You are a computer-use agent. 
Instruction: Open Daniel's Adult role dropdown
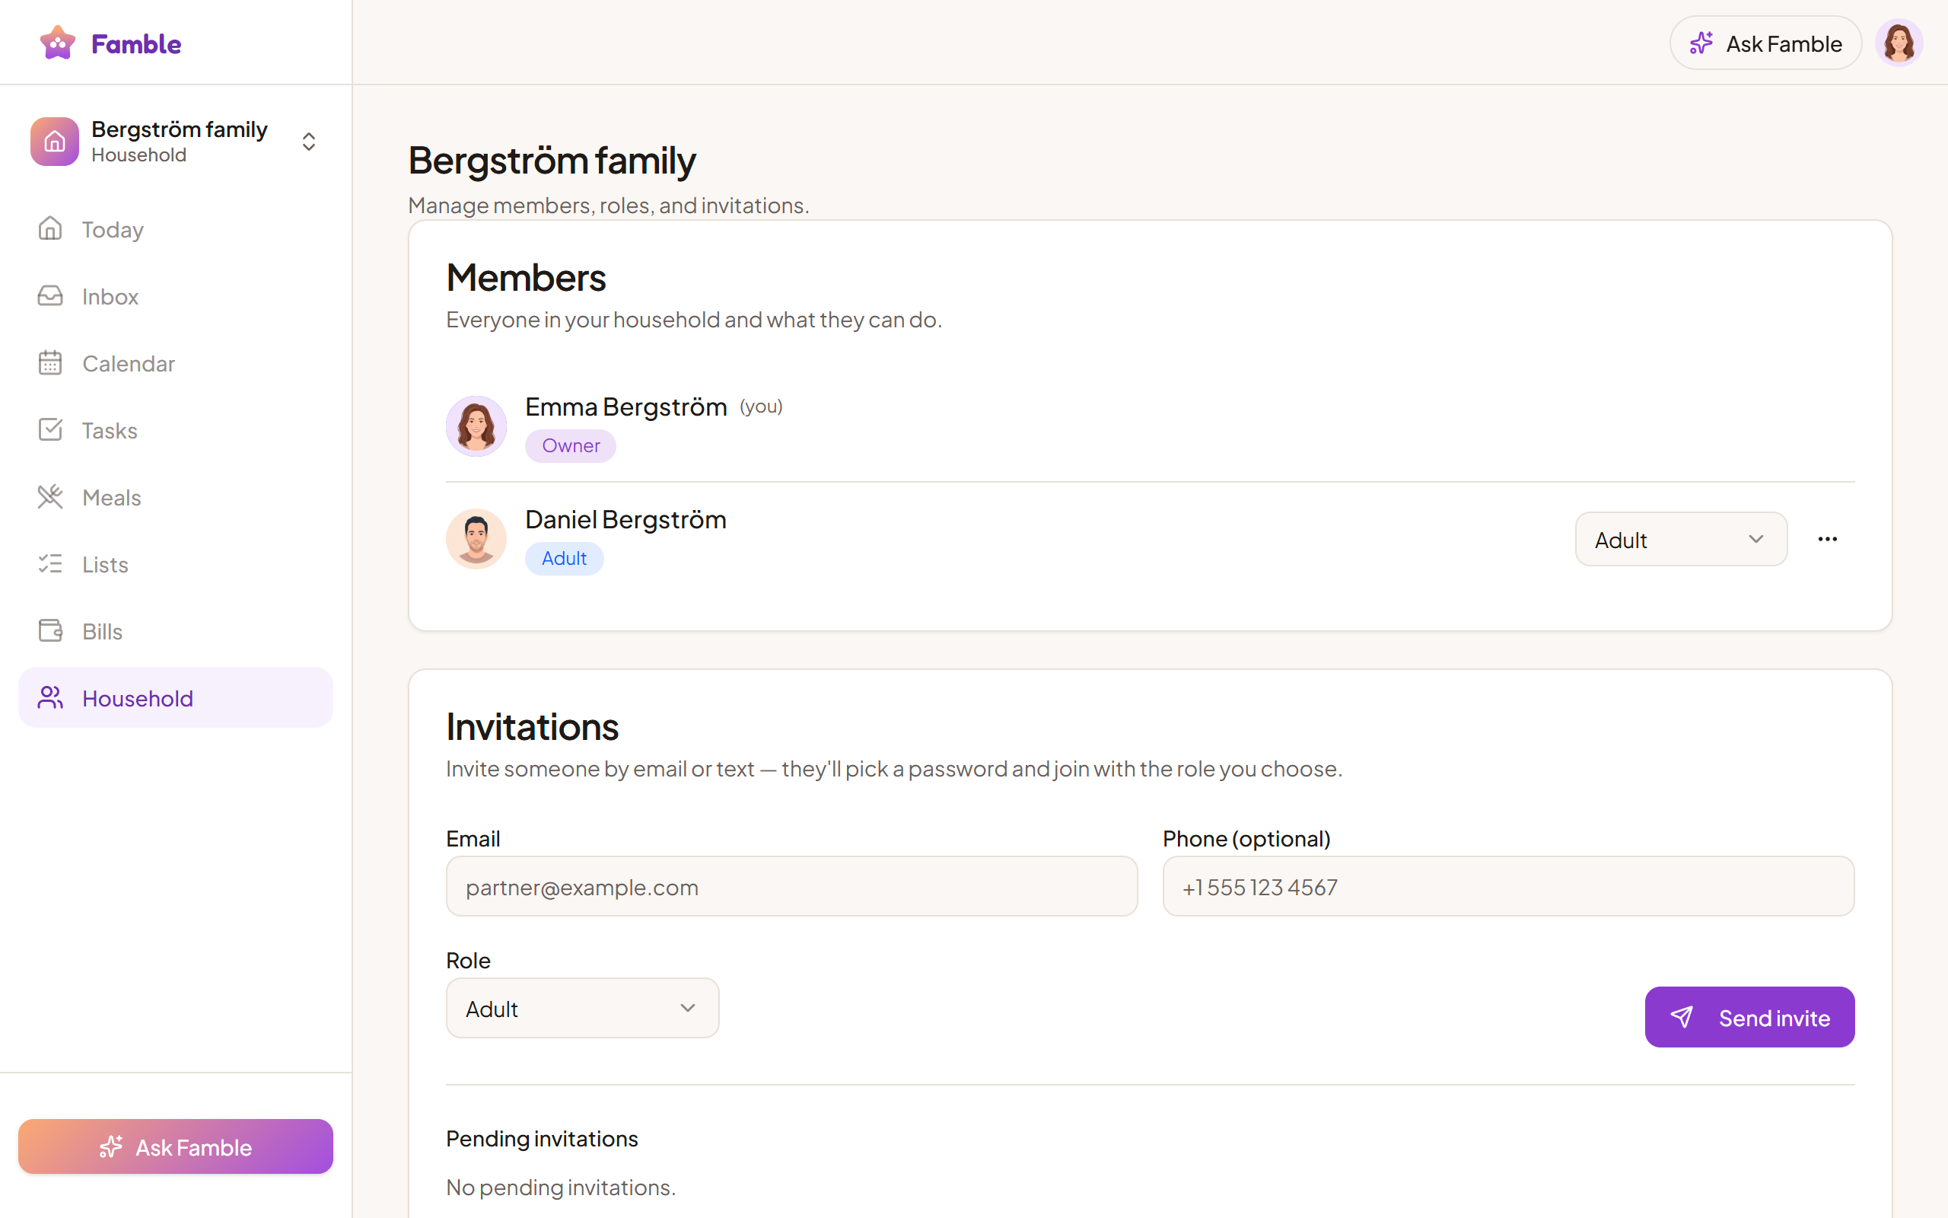tap(1681, 539)
